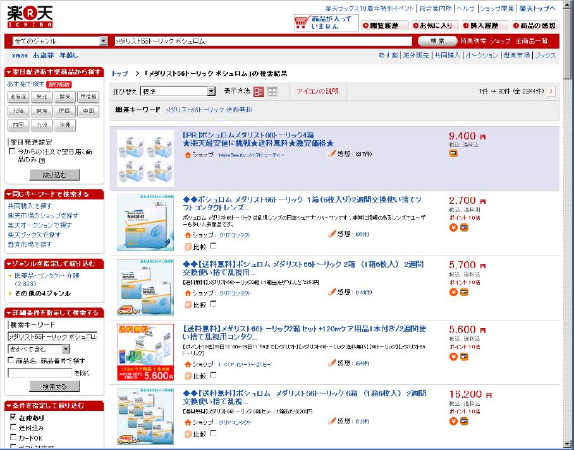The height and width of the screenshot is (450, 574).
Task: Open アイコンの説明 link
Action: click(x=317, y=92)
